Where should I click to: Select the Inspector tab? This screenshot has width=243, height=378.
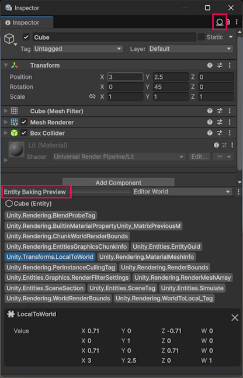tap(27, 22)
